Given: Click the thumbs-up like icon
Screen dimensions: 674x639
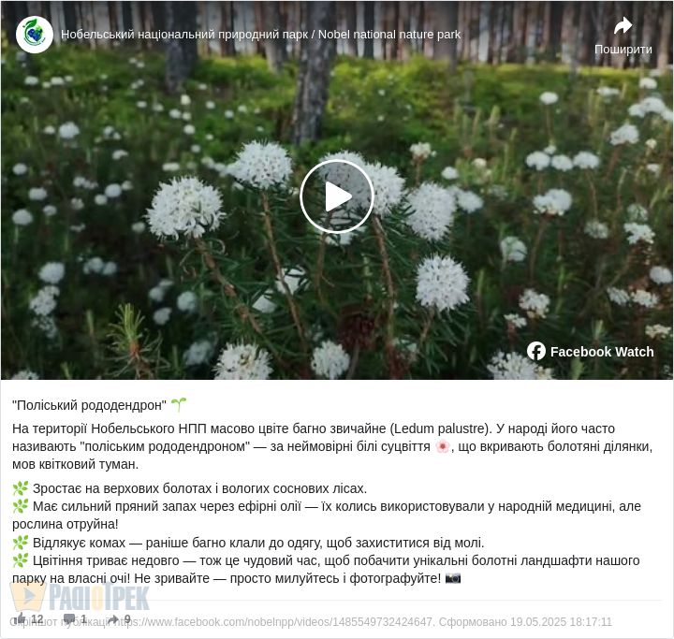Looking at the screenshot, I should (21, 618).
